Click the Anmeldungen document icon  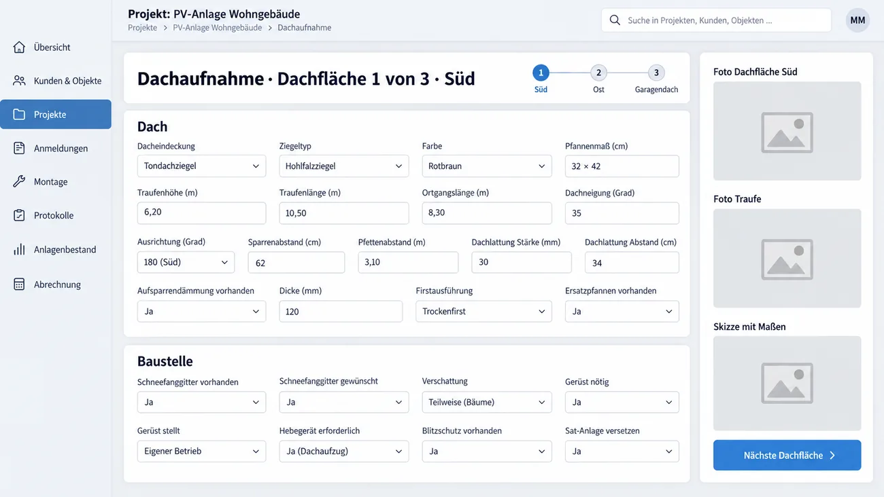click(x=19, y=148)
